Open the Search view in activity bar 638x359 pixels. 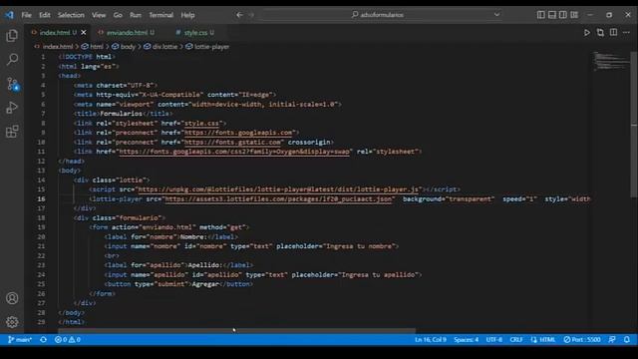[x=12, y=60]
